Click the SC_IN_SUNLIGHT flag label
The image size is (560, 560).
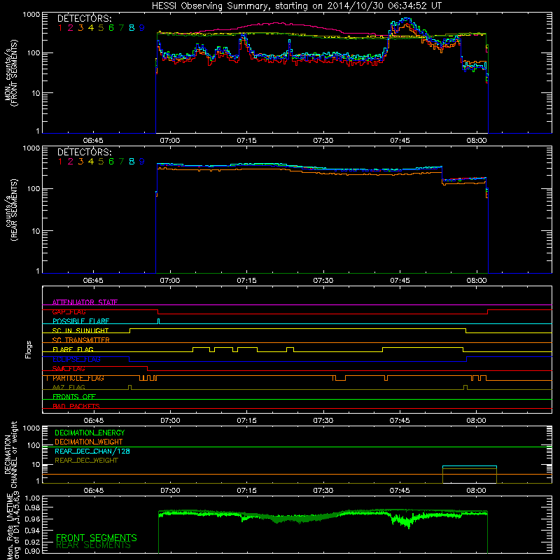[x=80, y=330]
